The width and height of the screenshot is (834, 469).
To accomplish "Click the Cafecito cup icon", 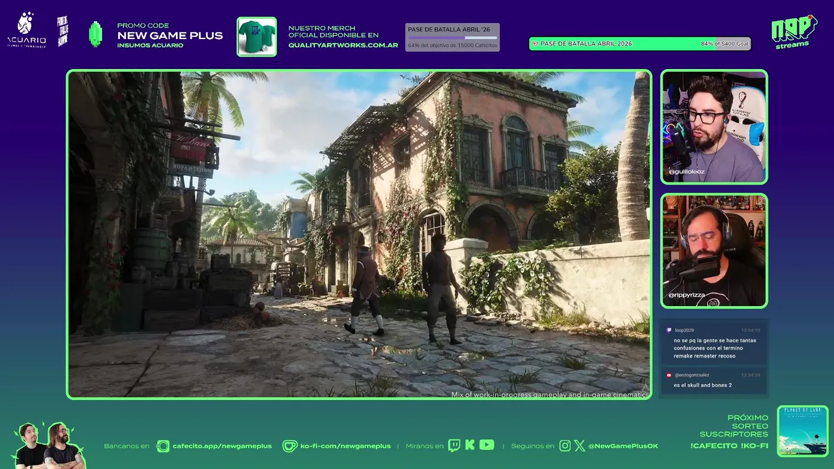I will pyautogui.click(x=163, y=446).
